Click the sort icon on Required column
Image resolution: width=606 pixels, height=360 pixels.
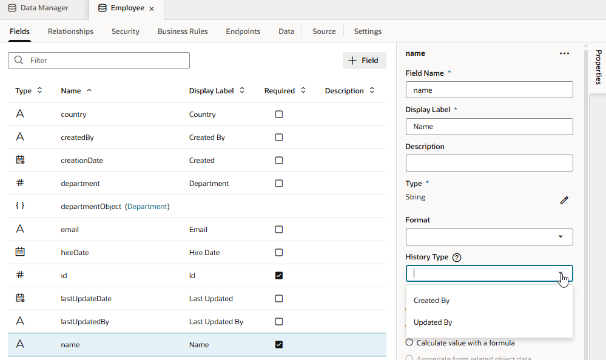(x=303, y=90)
